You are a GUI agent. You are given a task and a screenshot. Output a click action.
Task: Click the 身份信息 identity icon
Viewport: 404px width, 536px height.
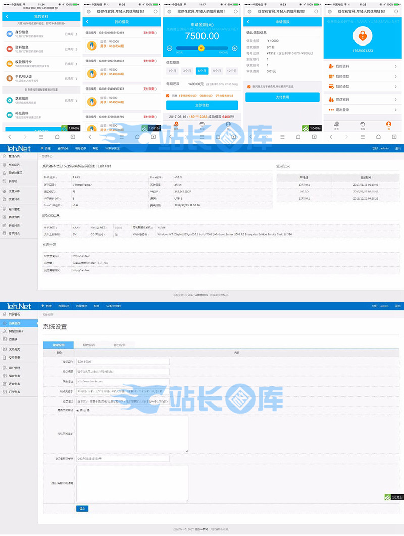10,34
